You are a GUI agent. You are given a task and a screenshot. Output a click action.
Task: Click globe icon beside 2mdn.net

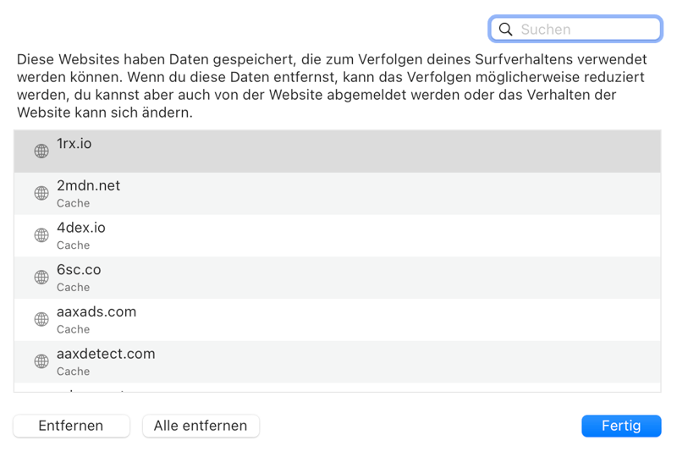[x=41, y=193]
